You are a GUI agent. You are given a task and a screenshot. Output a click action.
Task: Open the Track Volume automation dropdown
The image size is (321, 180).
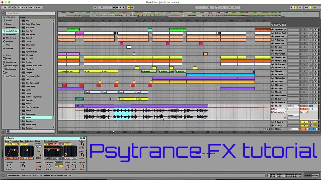(x=279, y=112)
